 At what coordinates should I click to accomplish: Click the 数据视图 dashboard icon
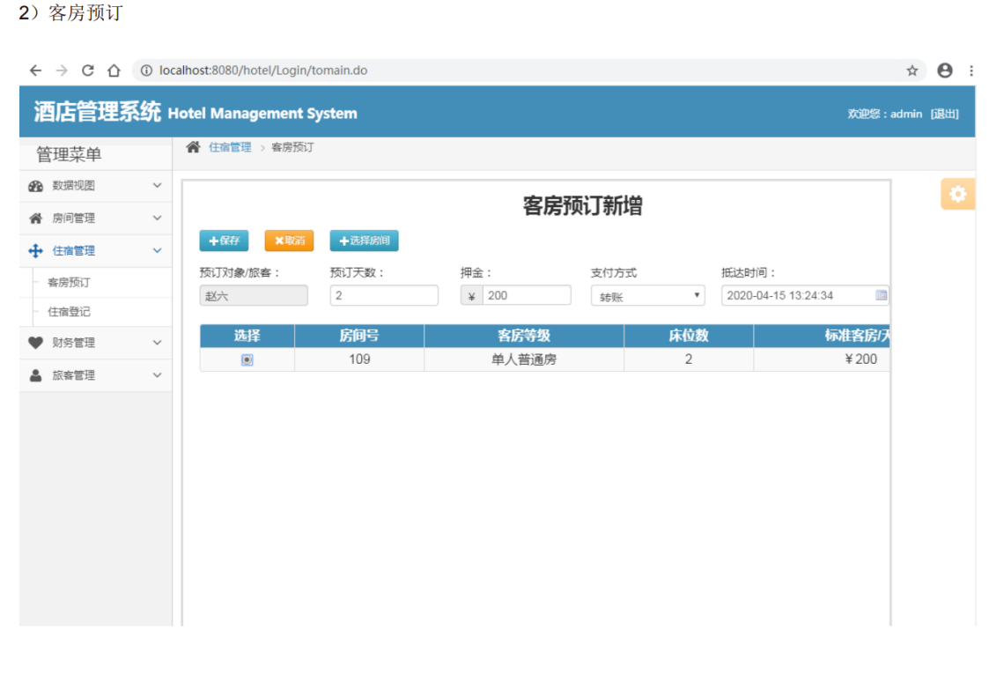(36, 186)
